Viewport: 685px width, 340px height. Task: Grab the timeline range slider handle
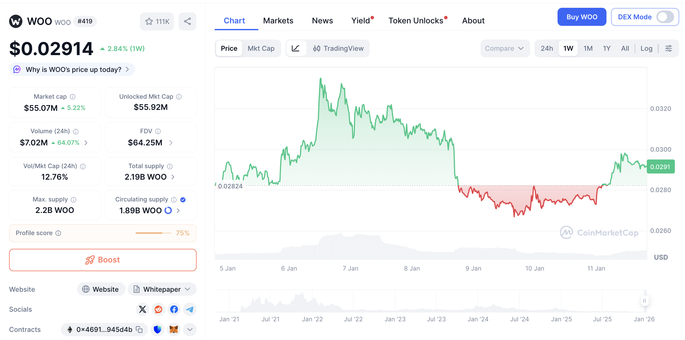click(644, 301)
